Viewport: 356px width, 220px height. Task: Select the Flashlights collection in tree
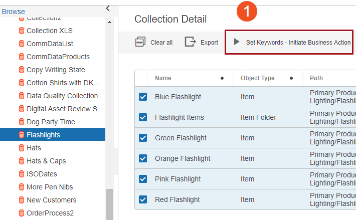tap(43, 135)
